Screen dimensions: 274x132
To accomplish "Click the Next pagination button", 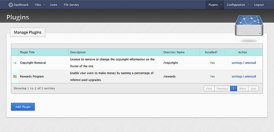I will coord(242,88).
